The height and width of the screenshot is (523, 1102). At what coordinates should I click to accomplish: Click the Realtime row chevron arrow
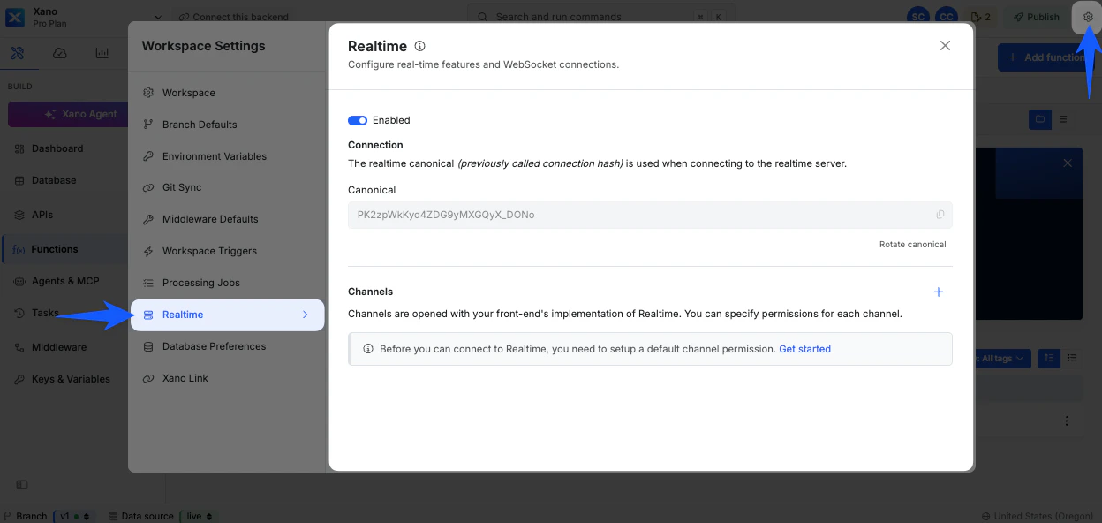306,315
